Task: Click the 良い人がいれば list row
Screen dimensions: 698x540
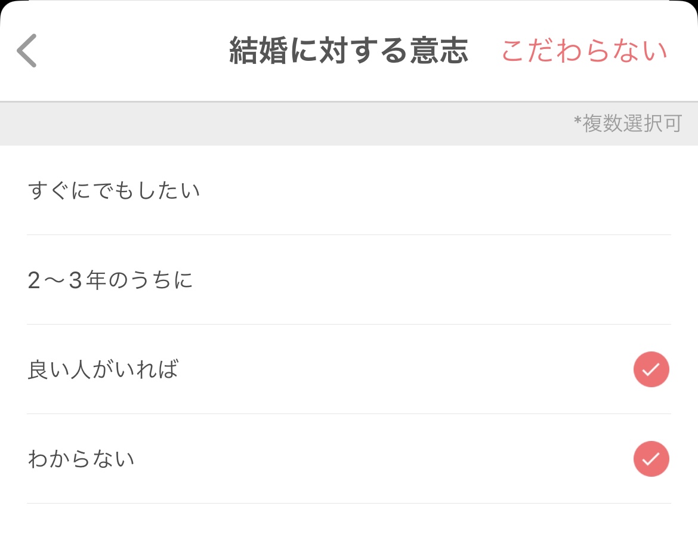Action: pyautogui.click(x=349, y=369)
